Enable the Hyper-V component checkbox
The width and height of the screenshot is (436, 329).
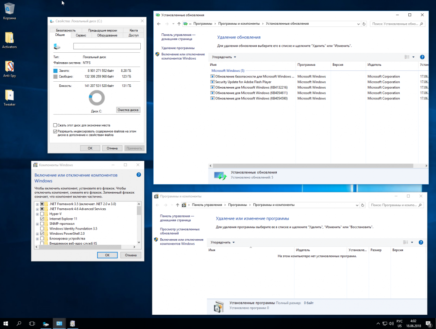[42, 214]
